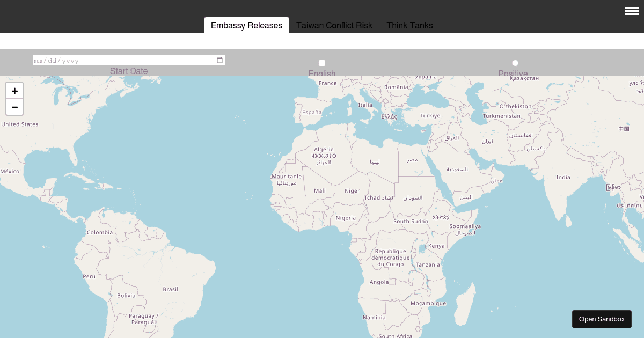Open the Think Tanks tab
This screenshot has height=338, width=644.
coord(409,25)
